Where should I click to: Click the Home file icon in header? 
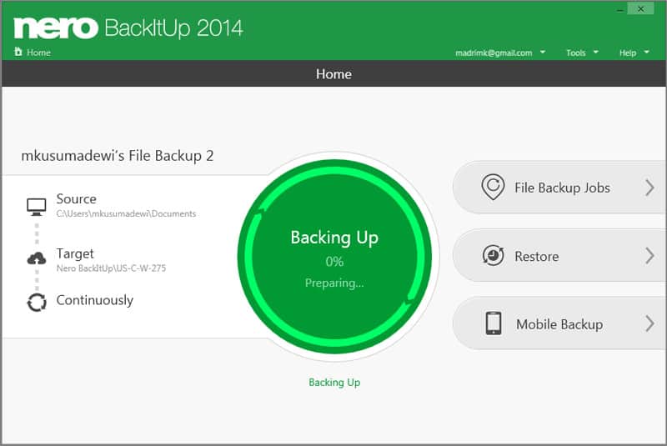coord(18,53)
